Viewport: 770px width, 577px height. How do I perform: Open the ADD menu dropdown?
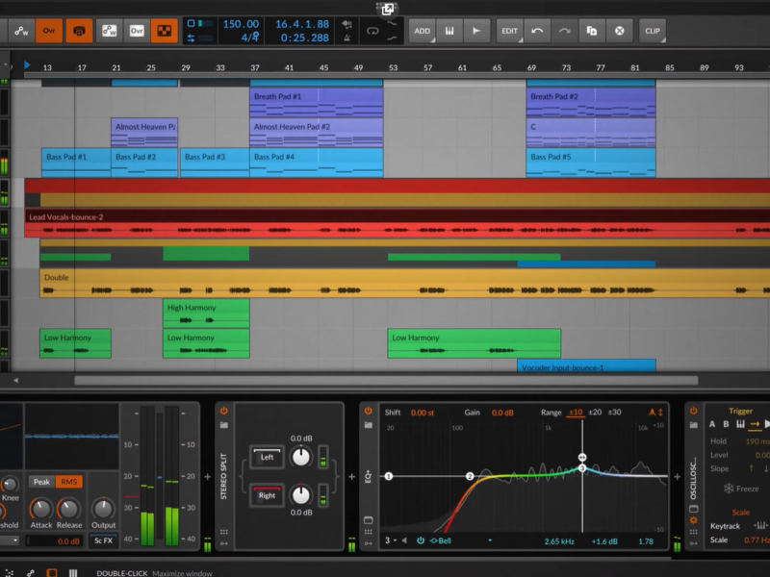[422, 31]
